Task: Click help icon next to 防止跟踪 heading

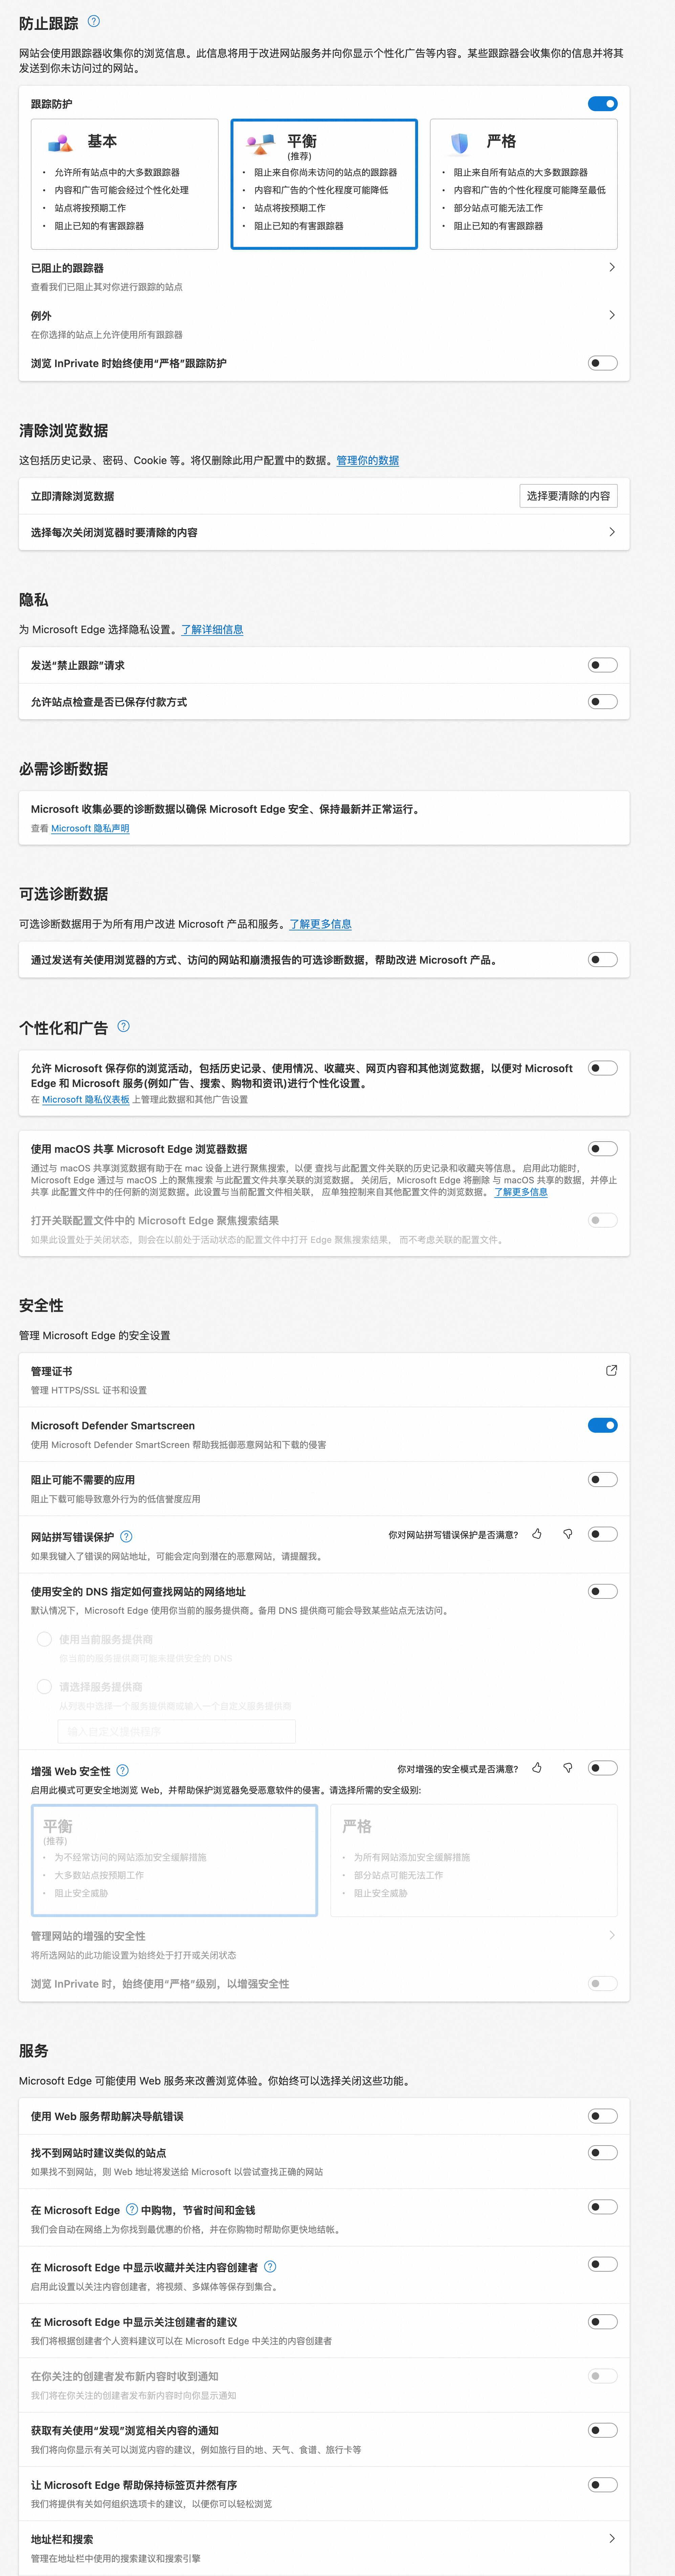Action: (x=94, y=21)
